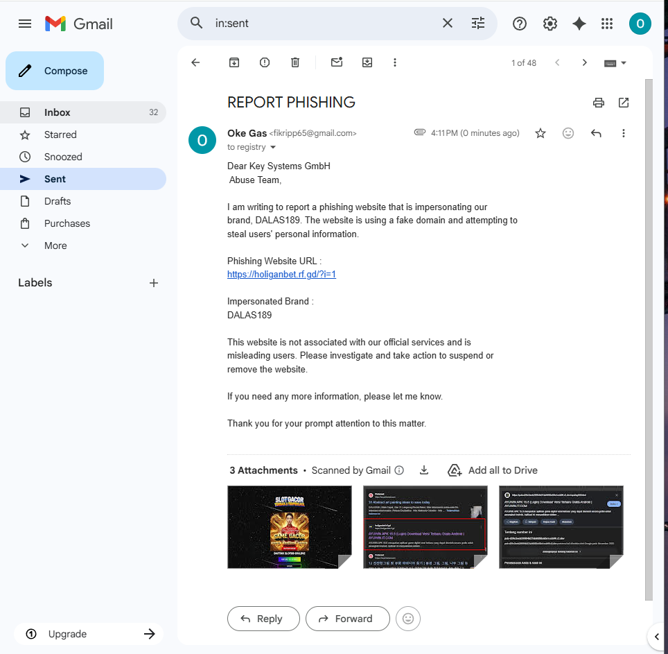Open the account avatar menu
The width and height of the screenshot is (668, 654).
tap(640, 24)
